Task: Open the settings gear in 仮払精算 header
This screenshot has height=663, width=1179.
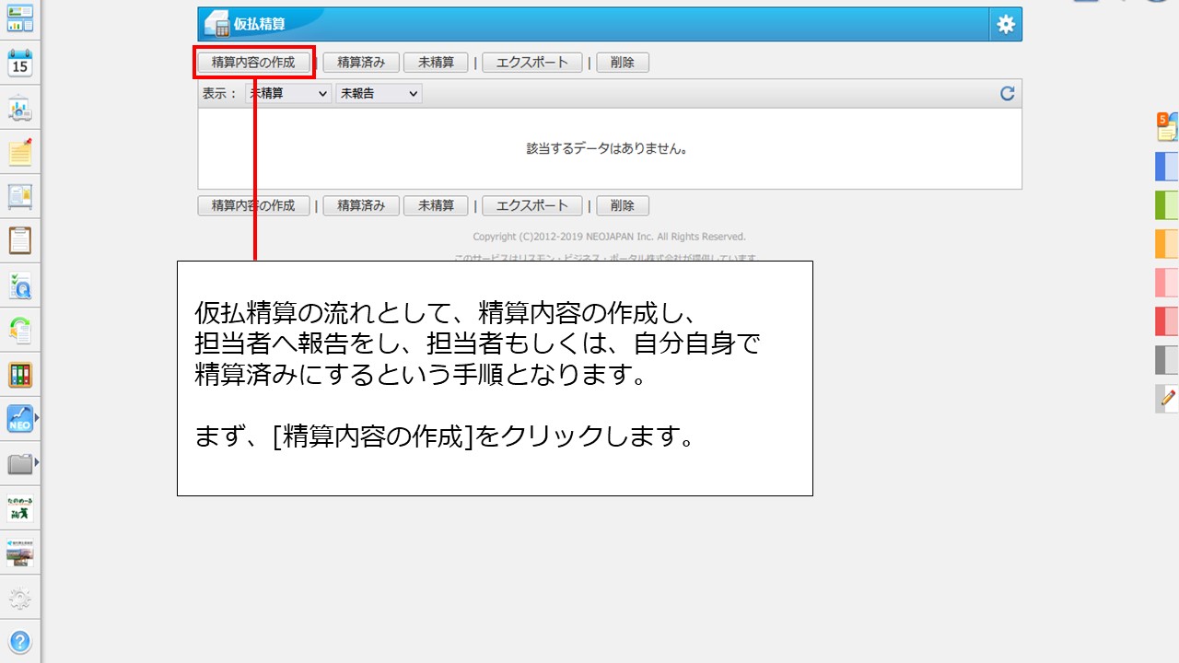Action: pyautogui.click(x=1006, y=25)
